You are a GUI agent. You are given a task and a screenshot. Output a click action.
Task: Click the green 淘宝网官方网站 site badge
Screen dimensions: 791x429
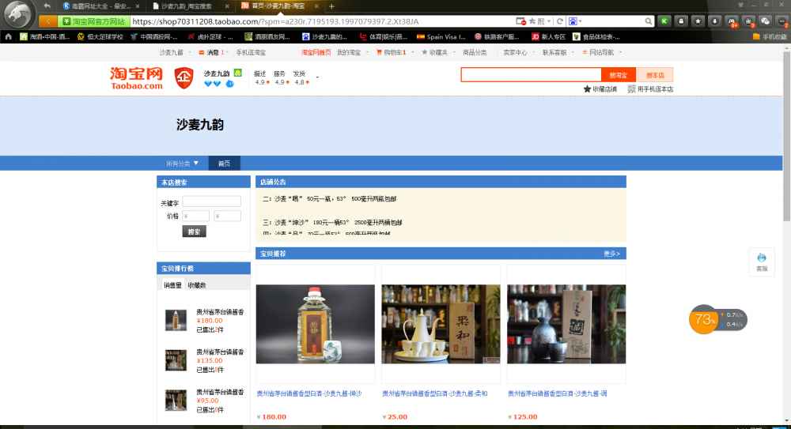pos(94,21)
